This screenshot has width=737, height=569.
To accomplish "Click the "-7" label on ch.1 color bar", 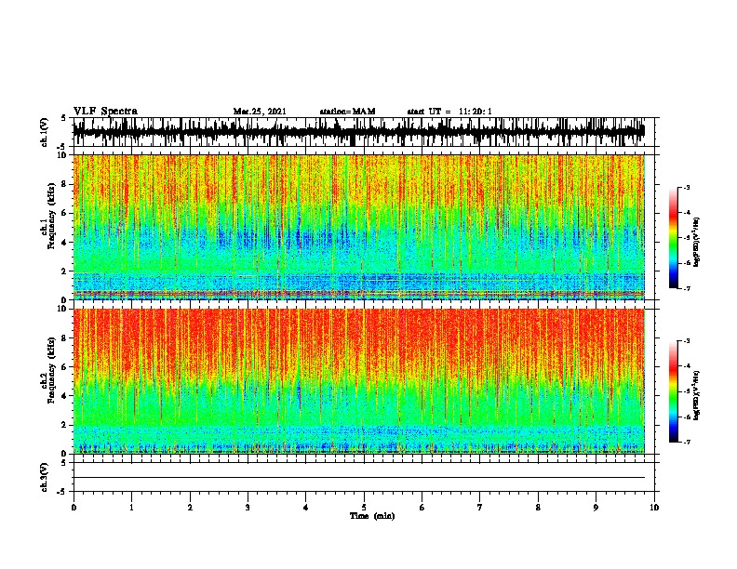I will coord(686,288).
